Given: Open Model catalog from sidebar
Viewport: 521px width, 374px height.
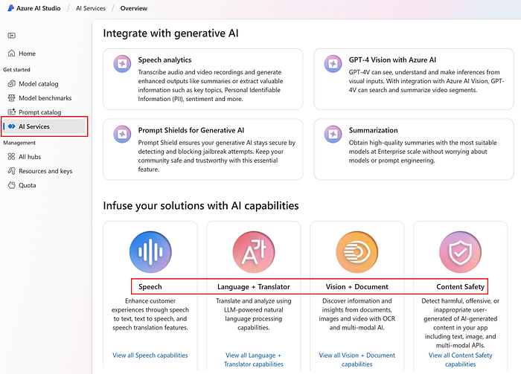Looking at the screenshot, I should pyautogui.click(x=38, y=84).
